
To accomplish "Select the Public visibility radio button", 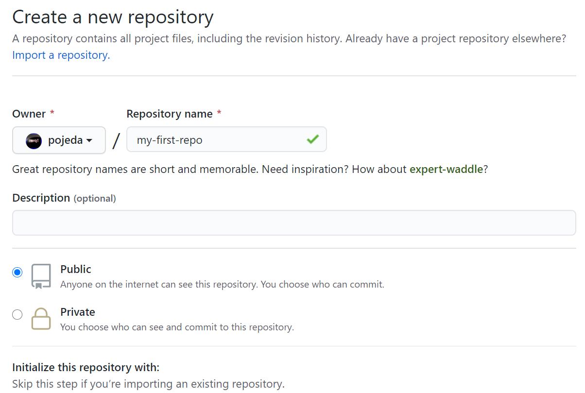I will [17, 272].
